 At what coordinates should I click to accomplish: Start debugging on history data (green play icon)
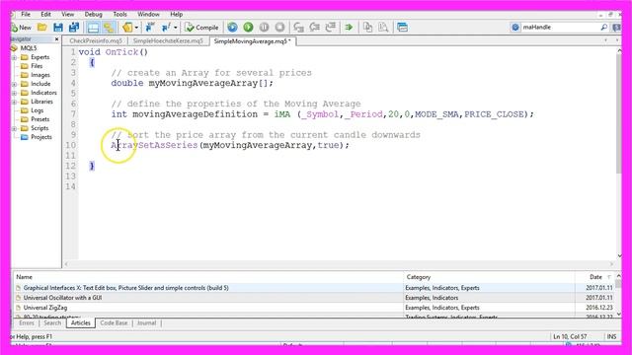pos(248,28)
